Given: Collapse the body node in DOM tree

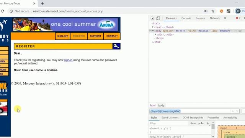Looking at the screenshot, I should point(153,31).
